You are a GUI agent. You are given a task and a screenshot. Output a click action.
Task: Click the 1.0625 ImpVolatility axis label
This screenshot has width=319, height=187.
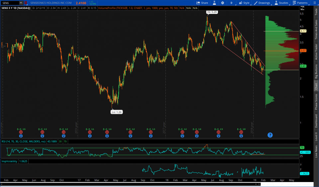(305, 173)
